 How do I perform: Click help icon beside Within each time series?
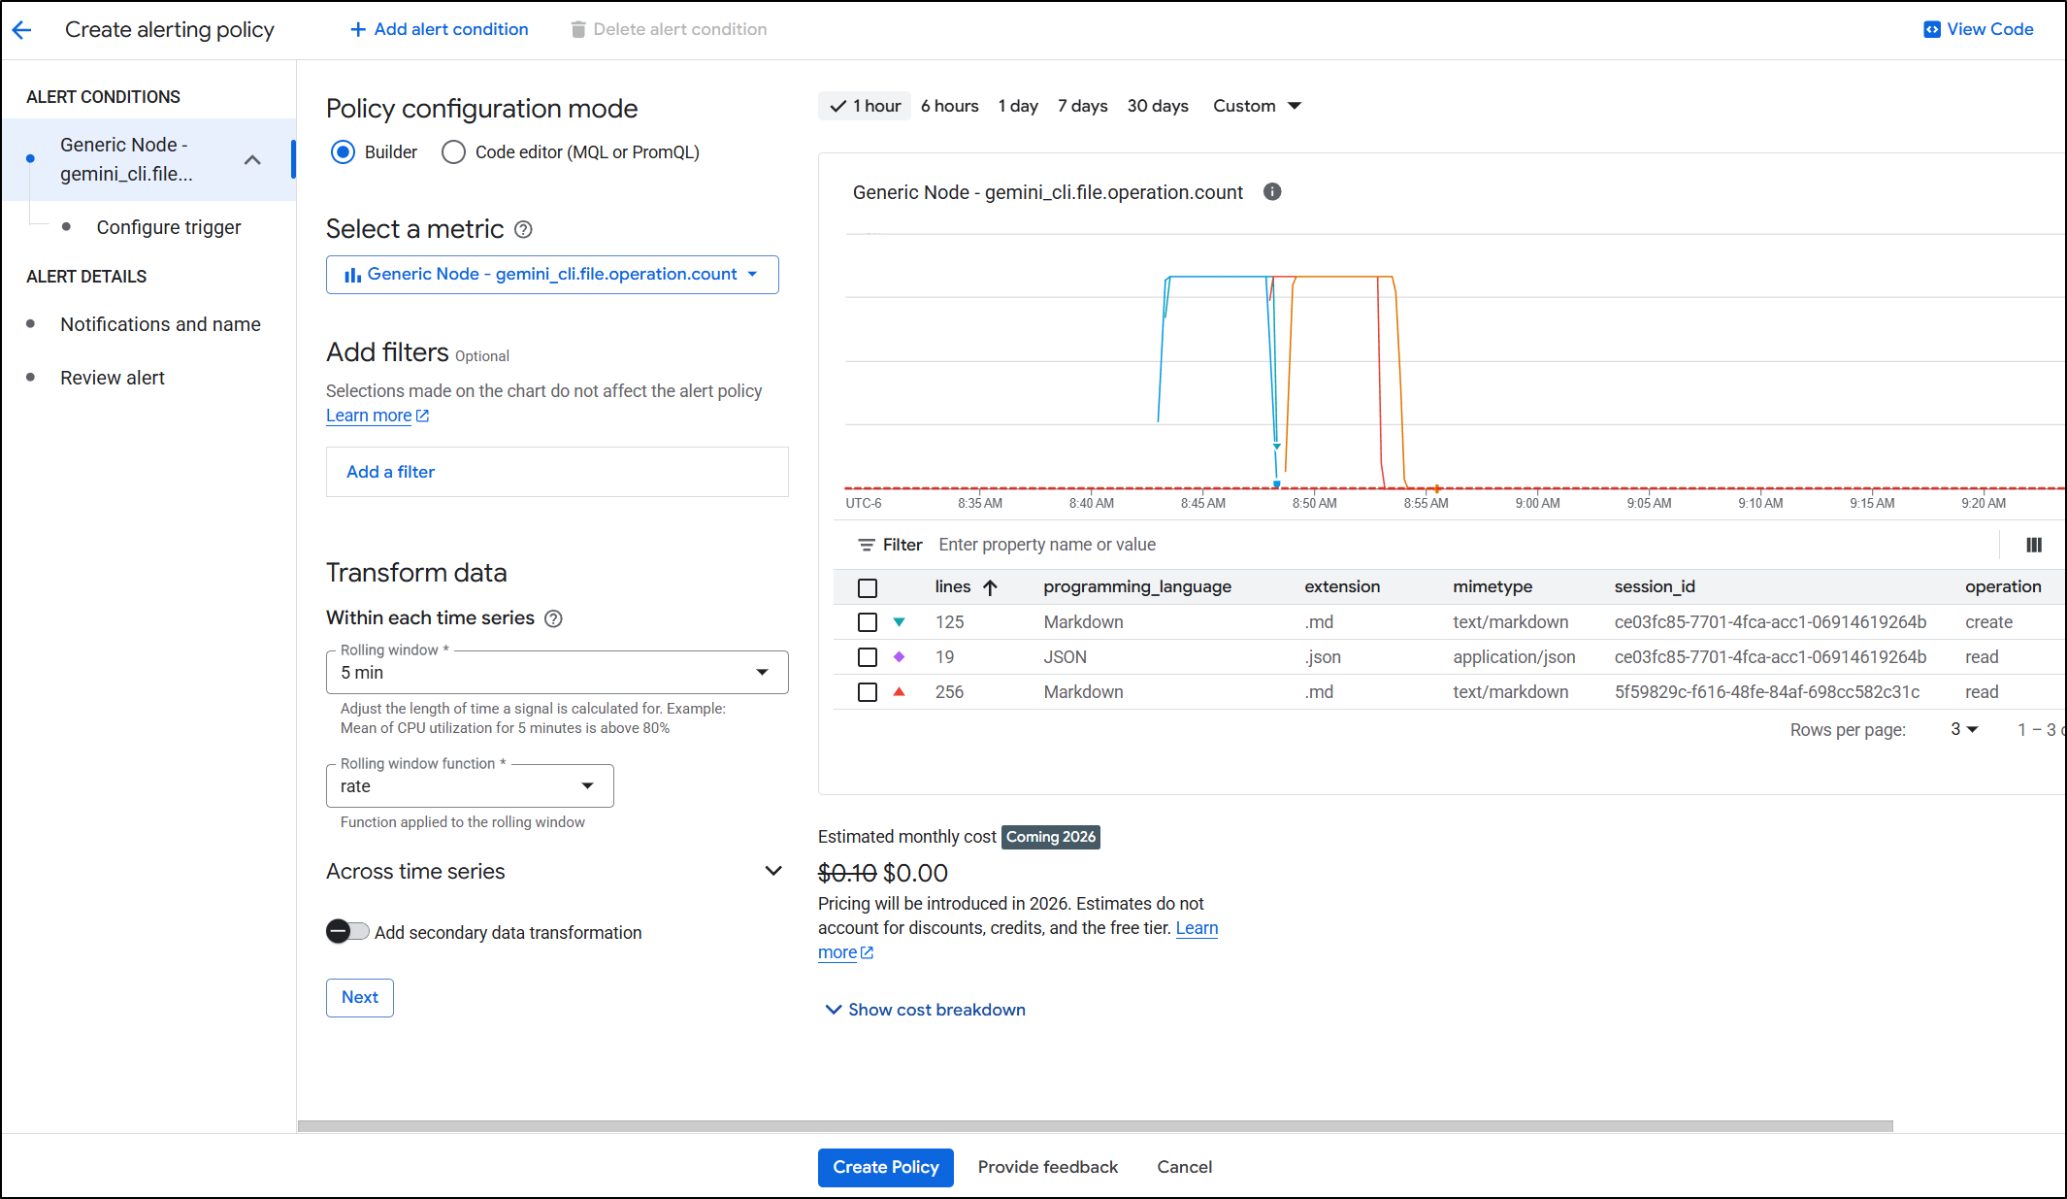(x=553, y=619)
